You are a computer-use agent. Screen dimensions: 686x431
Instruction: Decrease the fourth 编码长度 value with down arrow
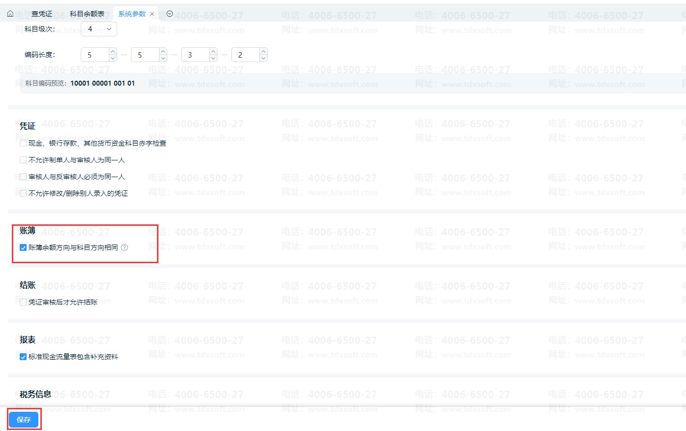tap(263, 58)
